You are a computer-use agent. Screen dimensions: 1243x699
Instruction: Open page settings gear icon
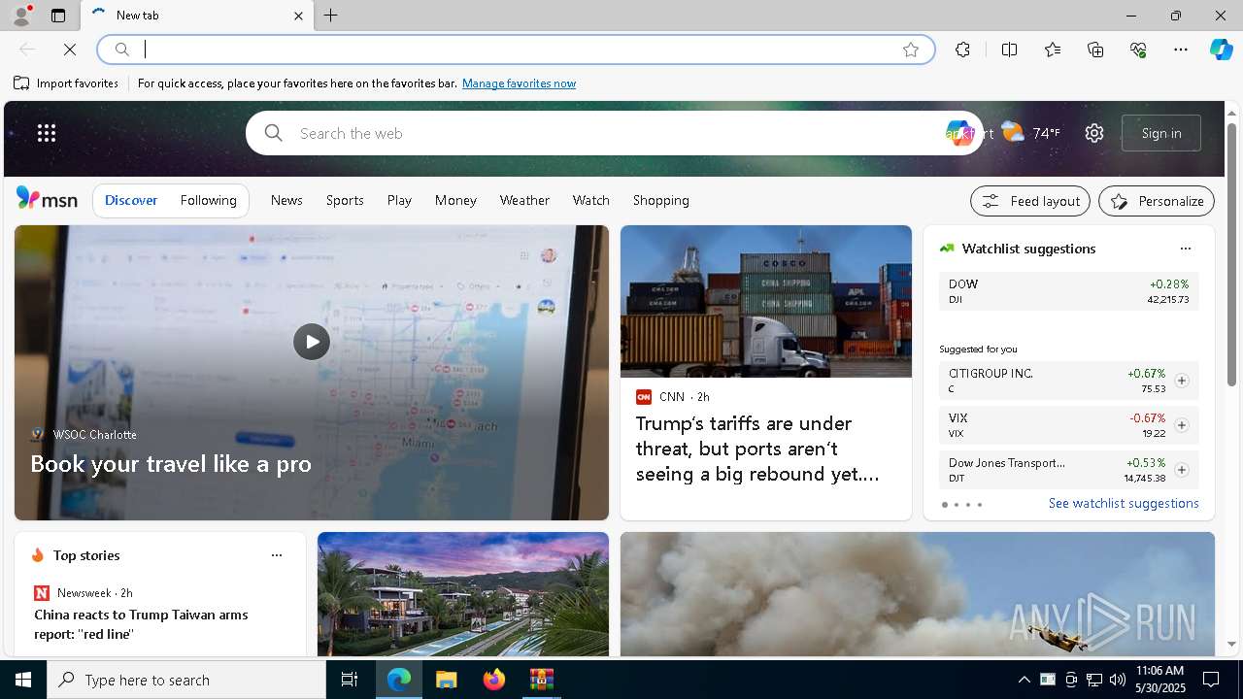(1094, 133)
